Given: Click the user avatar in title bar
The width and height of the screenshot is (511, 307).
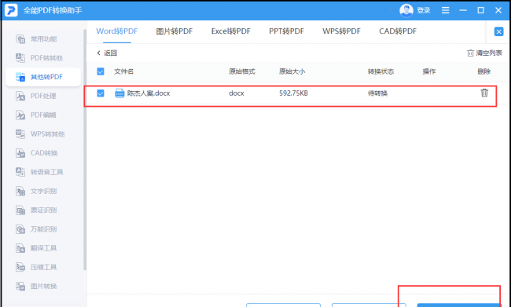Looking at the screenshot, I should [x=406, y=10].
